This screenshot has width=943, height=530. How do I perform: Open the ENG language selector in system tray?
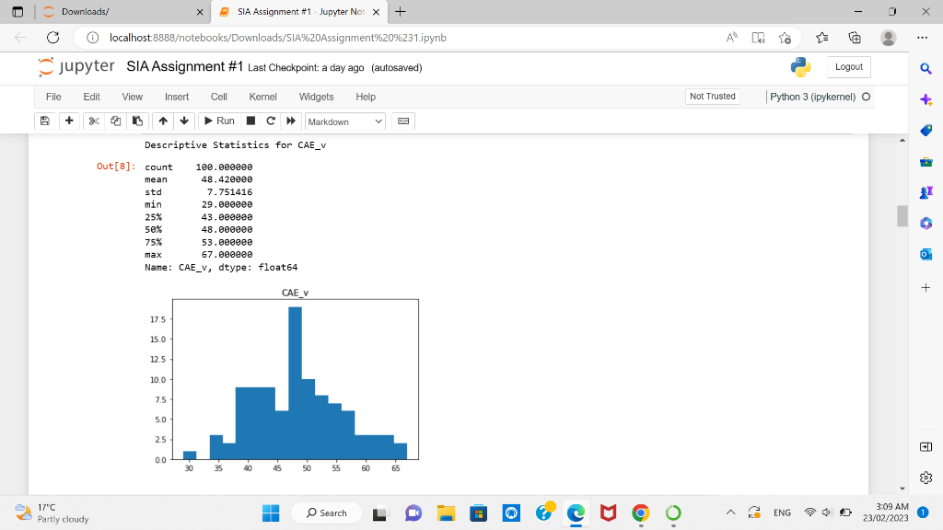pos(781,513)
